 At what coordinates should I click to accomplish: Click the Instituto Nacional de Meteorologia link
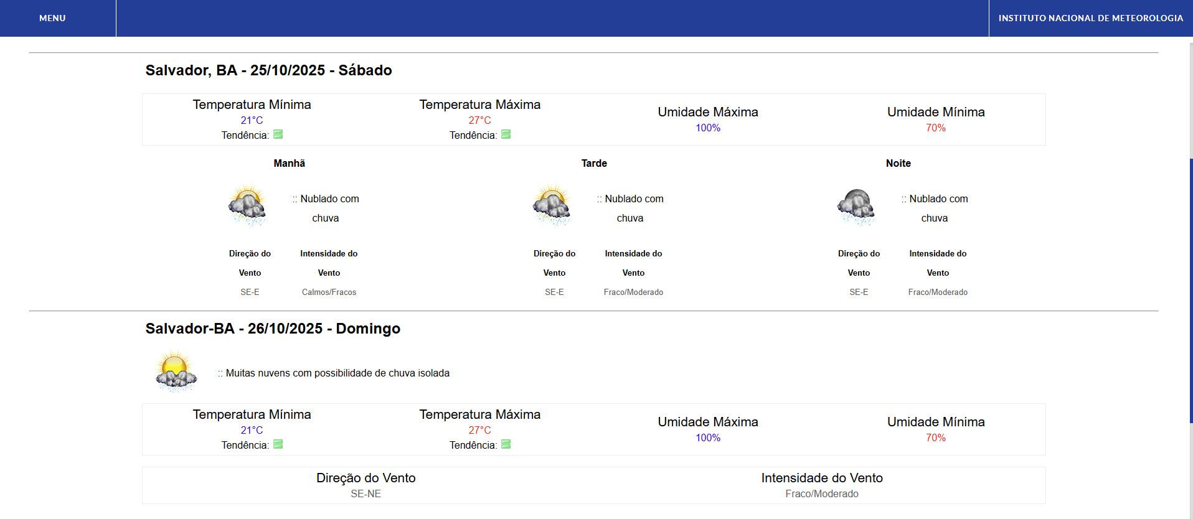(1090, 18)
